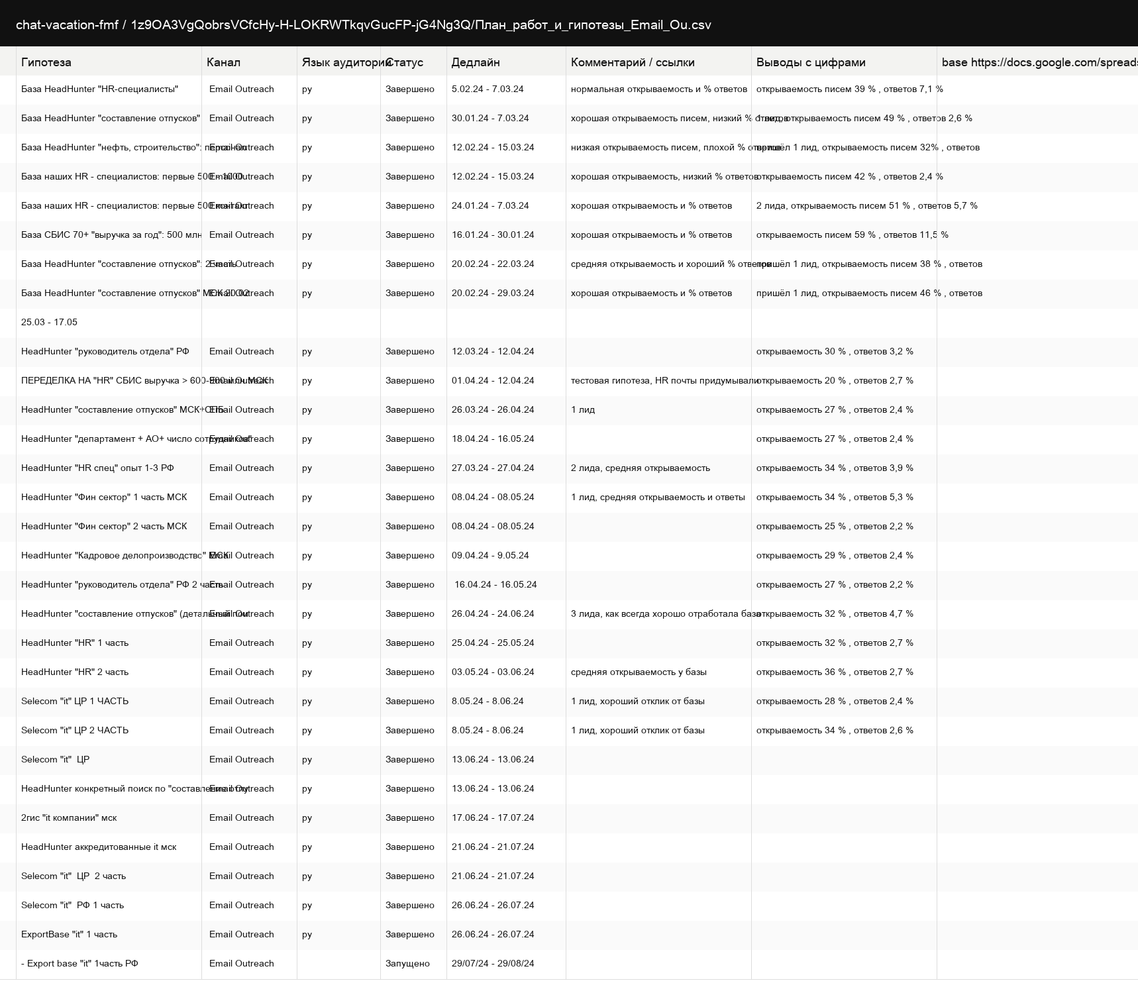The height and width of the screenshot is (995, 1138).
Task: Click Selecom "it" РФ 1 часть cell
Action: (72, 905)
